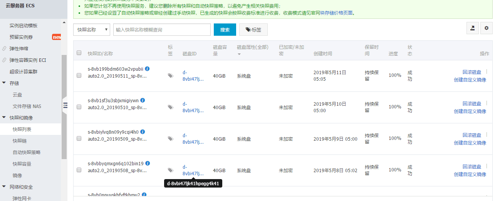Collapse the sidebar using the handle icon
This screenshot has height=201, width=495.
point(65,105)
